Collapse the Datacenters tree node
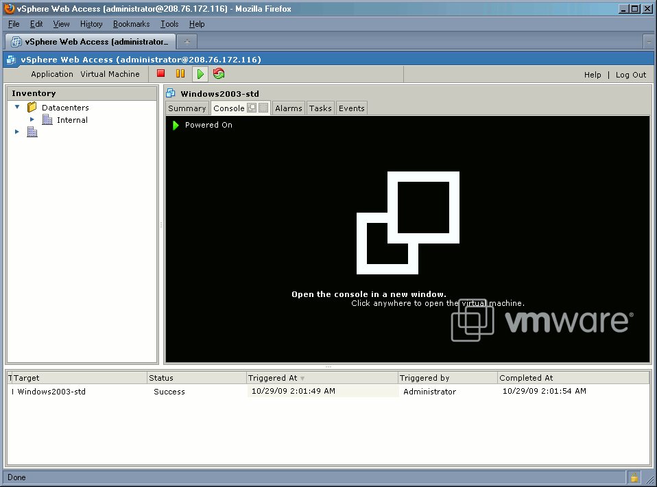 [x=17, y=107]
